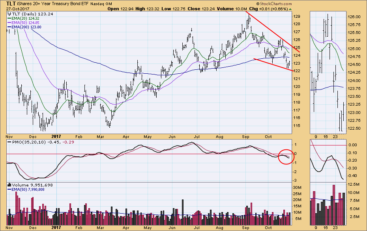Click the black PMO legend line swatch
Screen dimensions: 367x231
[x=9, y=142]
